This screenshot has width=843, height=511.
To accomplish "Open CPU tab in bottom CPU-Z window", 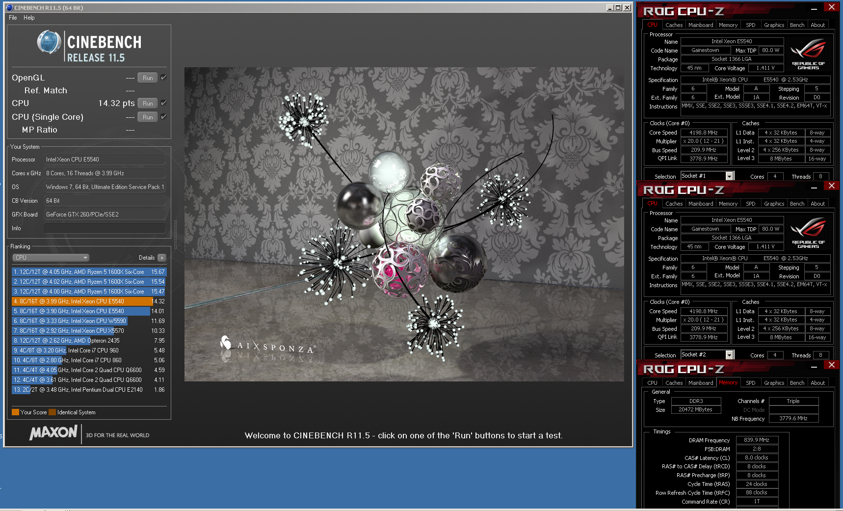I will point(652,383).
